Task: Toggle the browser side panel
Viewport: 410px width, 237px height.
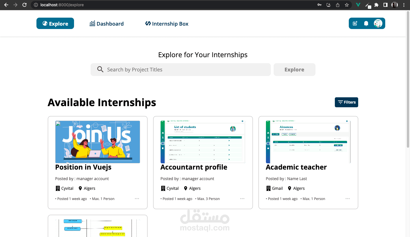Action: (x=385, y=5)
